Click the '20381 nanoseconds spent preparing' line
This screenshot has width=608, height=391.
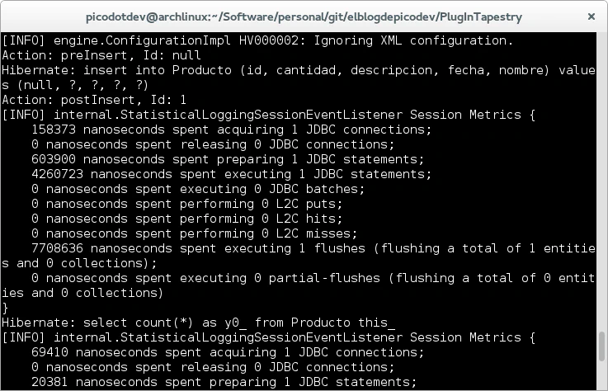(224, 382)
